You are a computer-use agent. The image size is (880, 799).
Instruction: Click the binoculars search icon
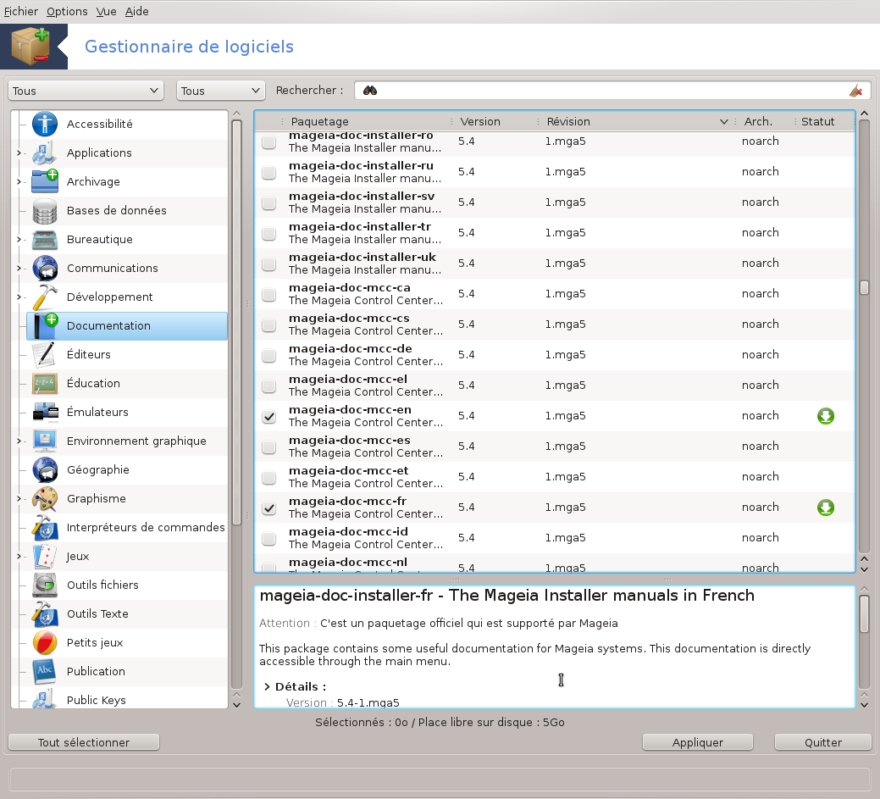370,91
